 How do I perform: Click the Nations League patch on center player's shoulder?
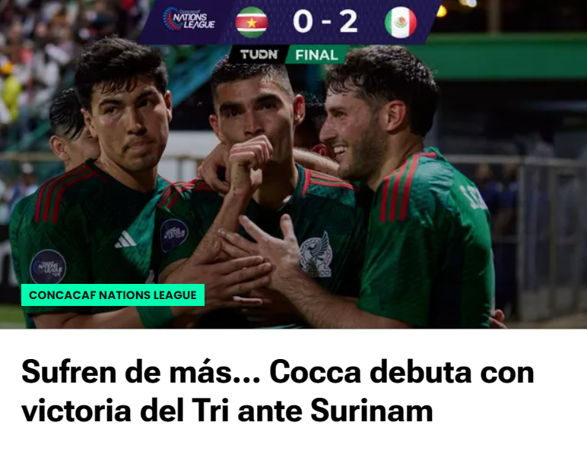point(174,235)
